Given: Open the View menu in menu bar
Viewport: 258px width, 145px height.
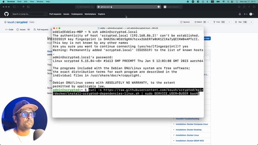Looking at the screenshot, I should point(32,2).
